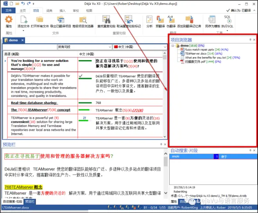
Task: Open the 属性 gear icon in ribbon
Action: pyautogui.click(x=9, y=20)
